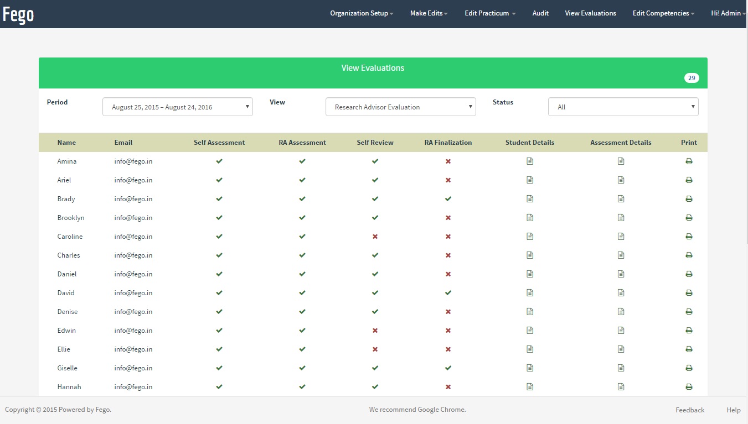Click the Print icon for Hannah

689,387
